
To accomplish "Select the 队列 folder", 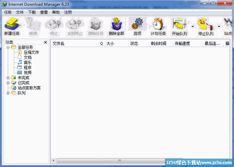I will click(18, 93).
